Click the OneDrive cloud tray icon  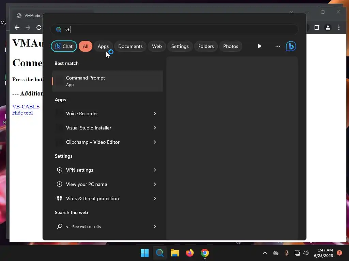coord(276,253)
